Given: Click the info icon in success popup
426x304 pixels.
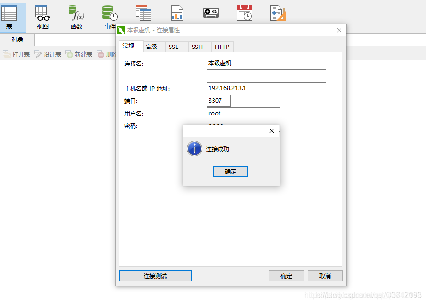Looking at the screenshot, I should [194, 149].
